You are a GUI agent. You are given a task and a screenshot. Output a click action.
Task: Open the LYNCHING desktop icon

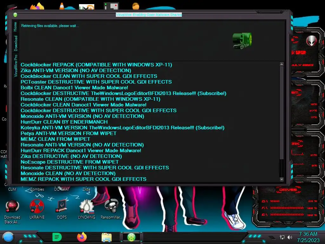(x=87, y=209)
